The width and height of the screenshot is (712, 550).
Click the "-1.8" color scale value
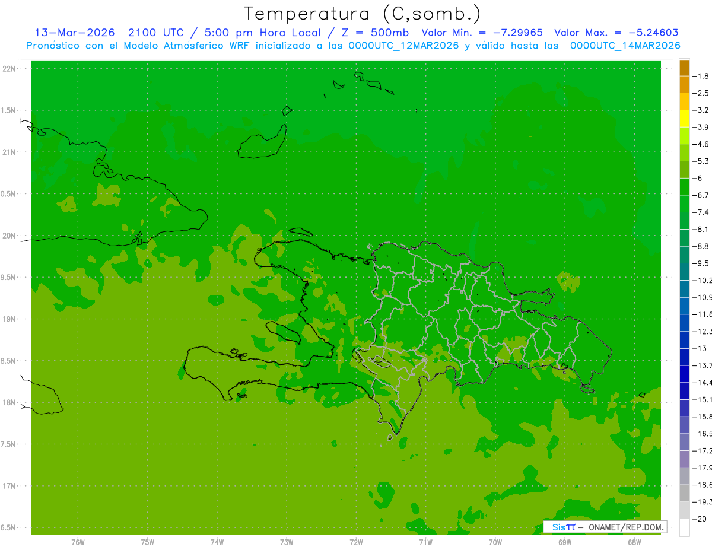(x=701, y=76)
